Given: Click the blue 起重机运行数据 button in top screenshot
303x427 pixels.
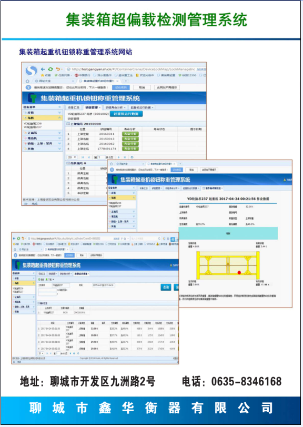Looking at the screenshot, I should coord(126,114).
